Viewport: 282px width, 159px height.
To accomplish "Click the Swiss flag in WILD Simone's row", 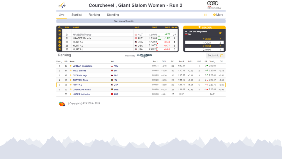I will 112,71.
